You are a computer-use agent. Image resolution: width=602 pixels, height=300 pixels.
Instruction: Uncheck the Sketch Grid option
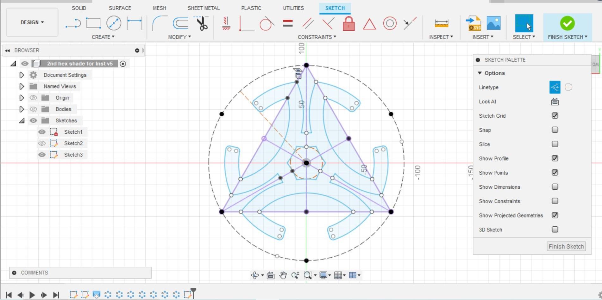click(x=555, y=116)
